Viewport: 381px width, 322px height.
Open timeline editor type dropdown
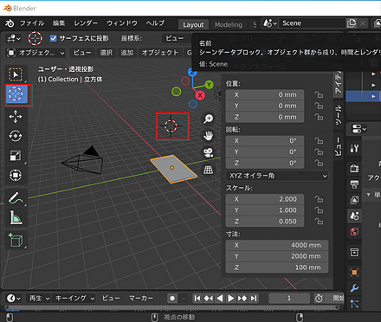pyautogui.click(x=14, y=298)
